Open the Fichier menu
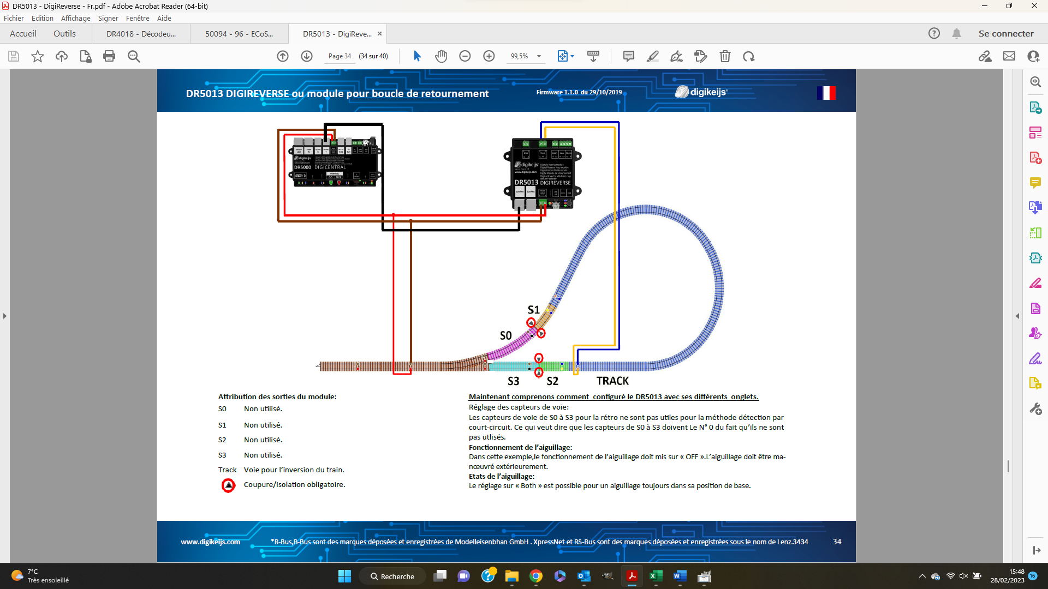 (14, 18)
